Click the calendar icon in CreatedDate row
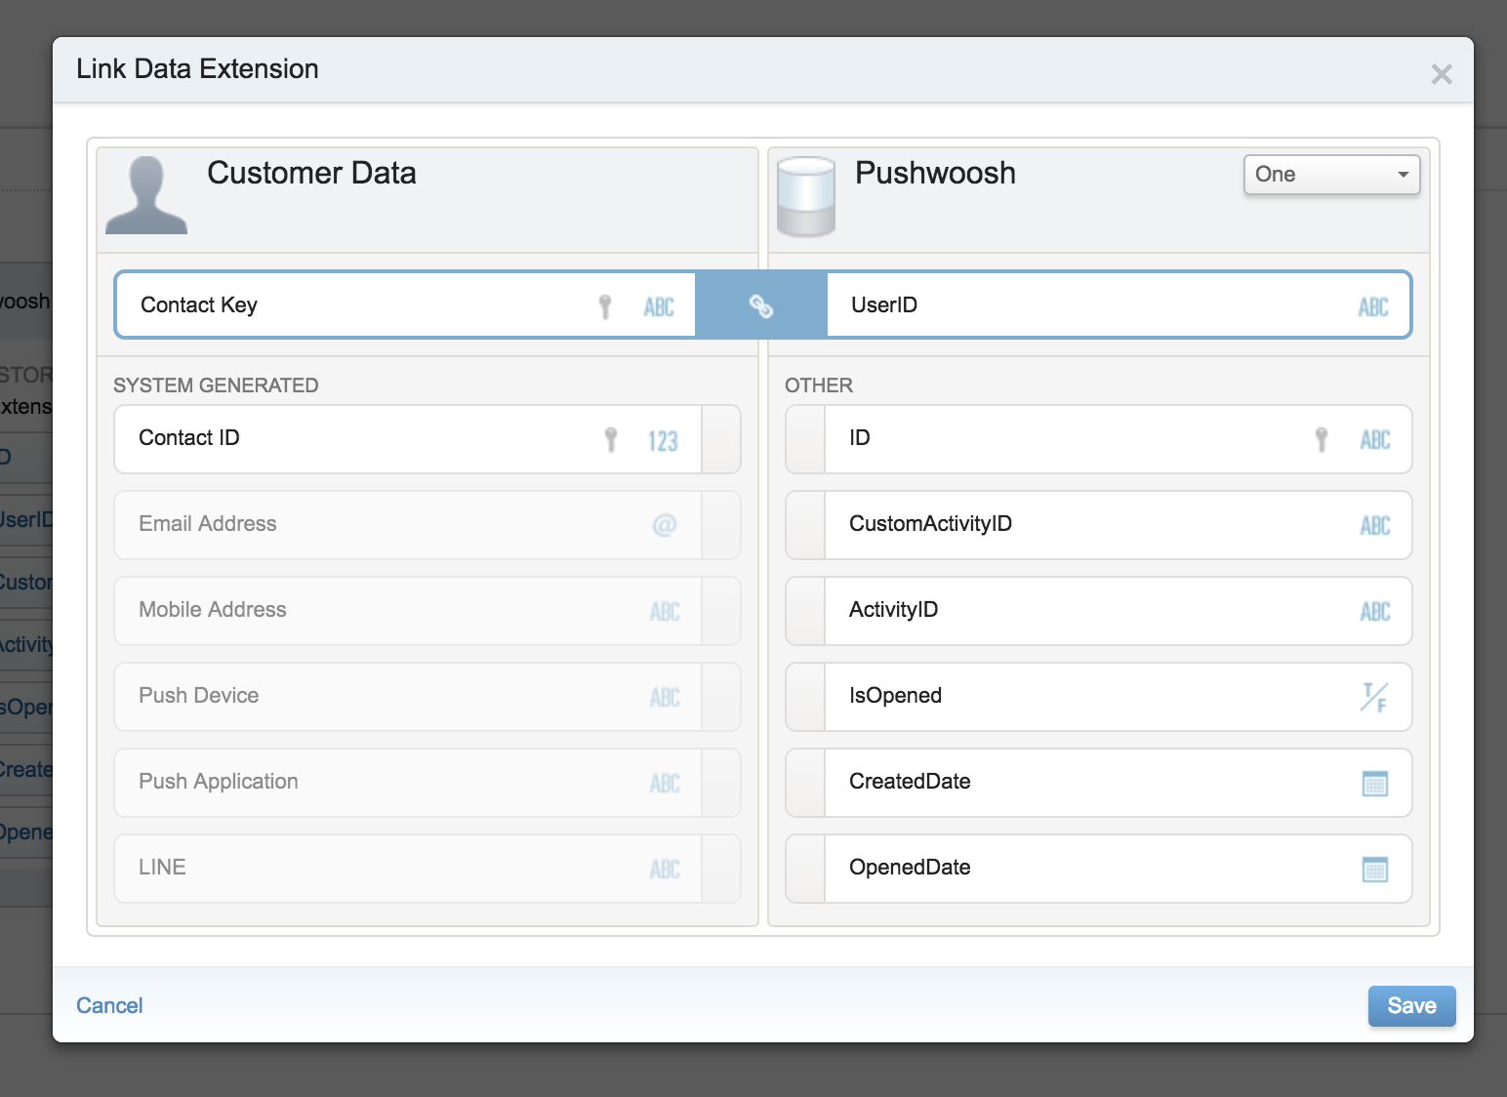 tap(1375, 783)
